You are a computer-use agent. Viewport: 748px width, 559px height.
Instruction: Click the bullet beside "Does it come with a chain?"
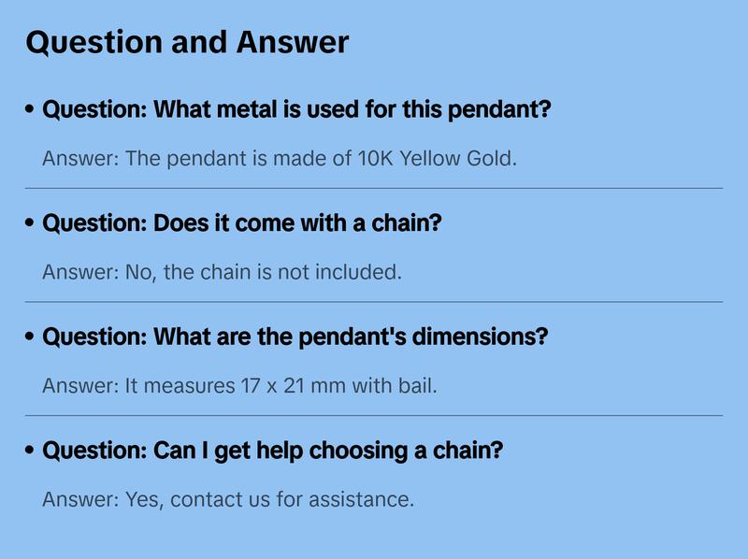coord(31,224)
